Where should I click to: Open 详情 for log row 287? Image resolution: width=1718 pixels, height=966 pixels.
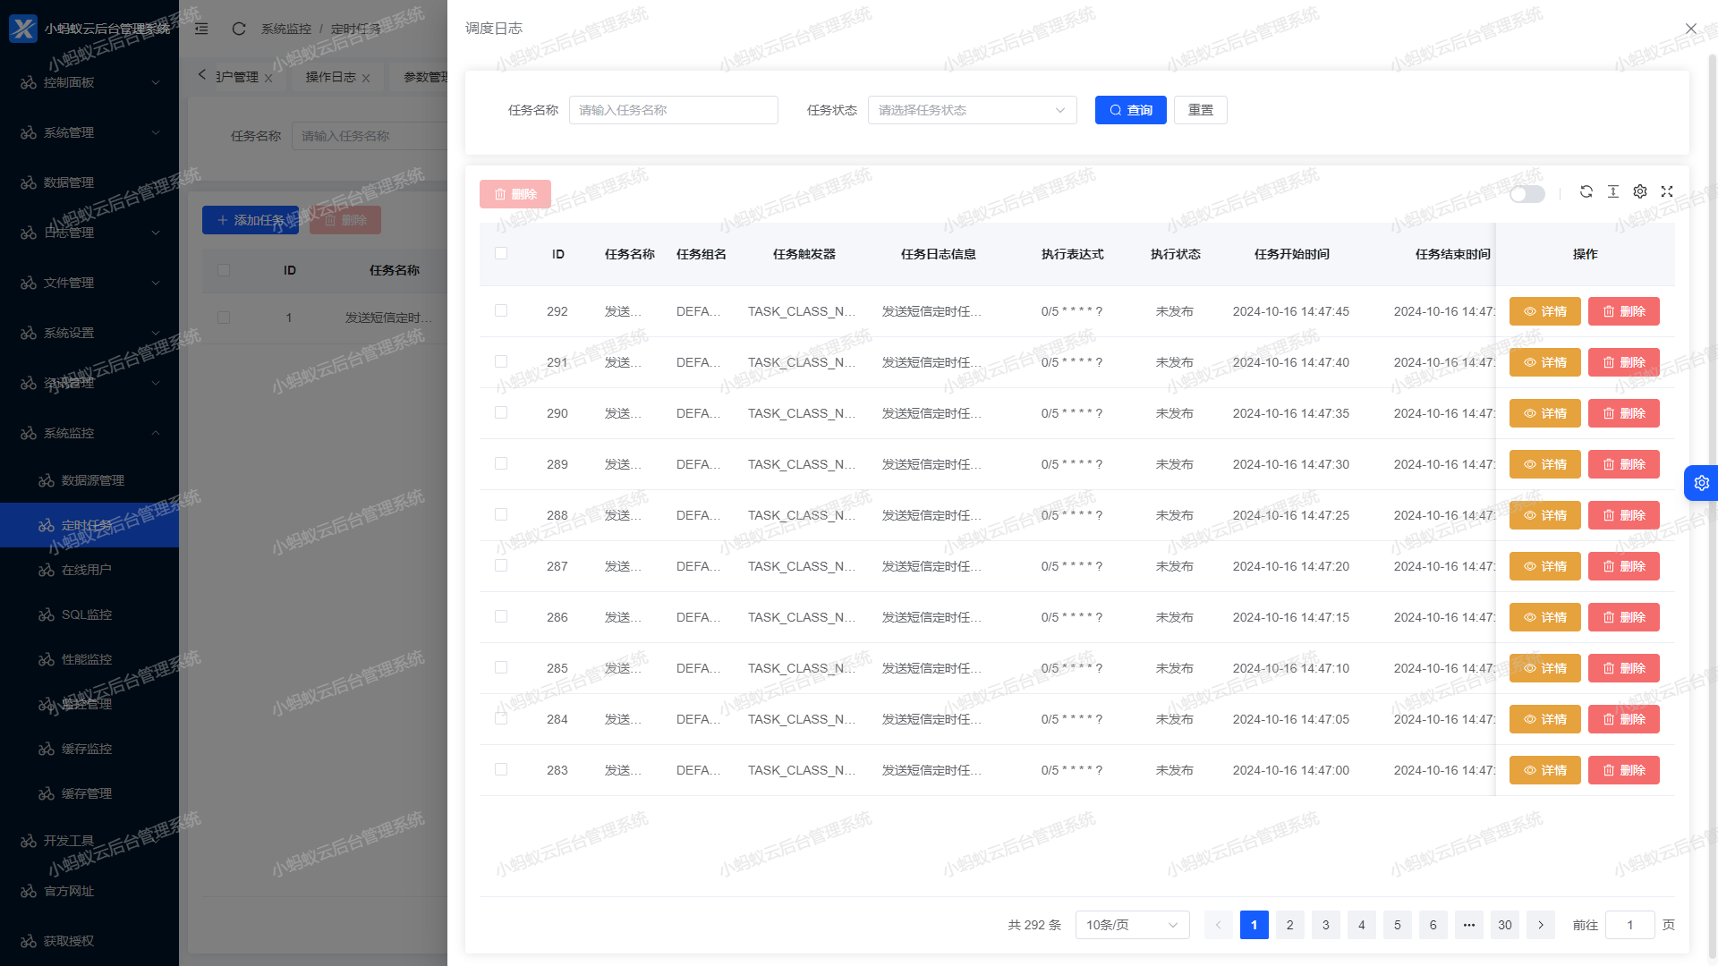(1545, 566)
